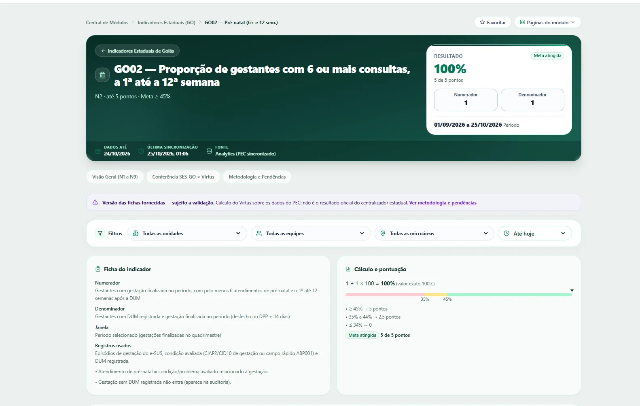This screenshot has height=406, width=640.
Task: Open the Todas as unidades dropdown
Action: (187, 234)
